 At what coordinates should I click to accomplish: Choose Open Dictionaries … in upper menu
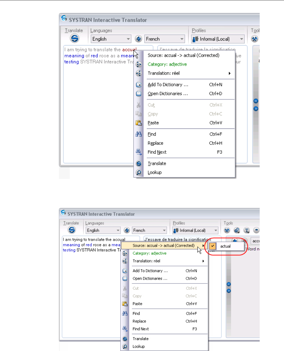(168, 94)
